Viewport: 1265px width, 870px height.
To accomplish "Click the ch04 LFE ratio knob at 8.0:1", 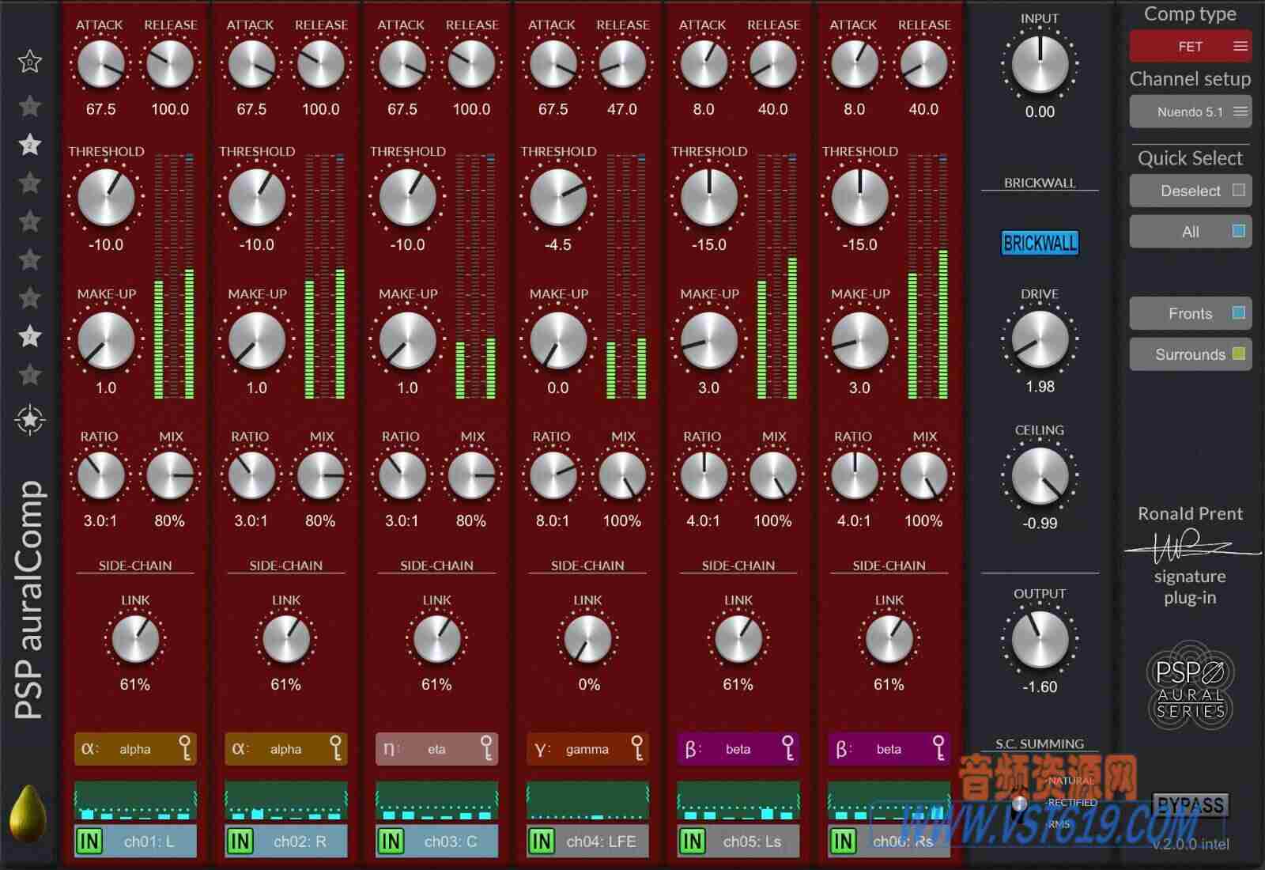I will (x=553, y=475).
